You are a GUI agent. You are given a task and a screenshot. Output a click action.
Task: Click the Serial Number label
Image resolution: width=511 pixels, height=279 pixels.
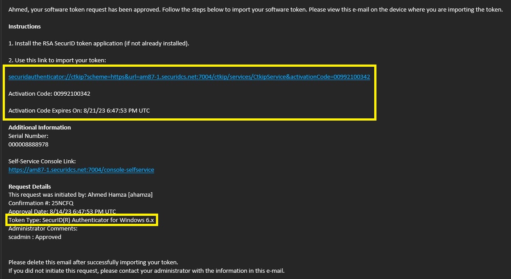coord(29,136)
